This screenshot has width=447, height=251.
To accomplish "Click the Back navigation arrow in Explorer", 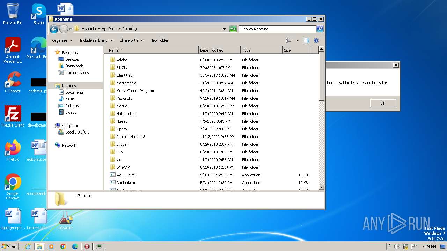I will pos(54,29).
